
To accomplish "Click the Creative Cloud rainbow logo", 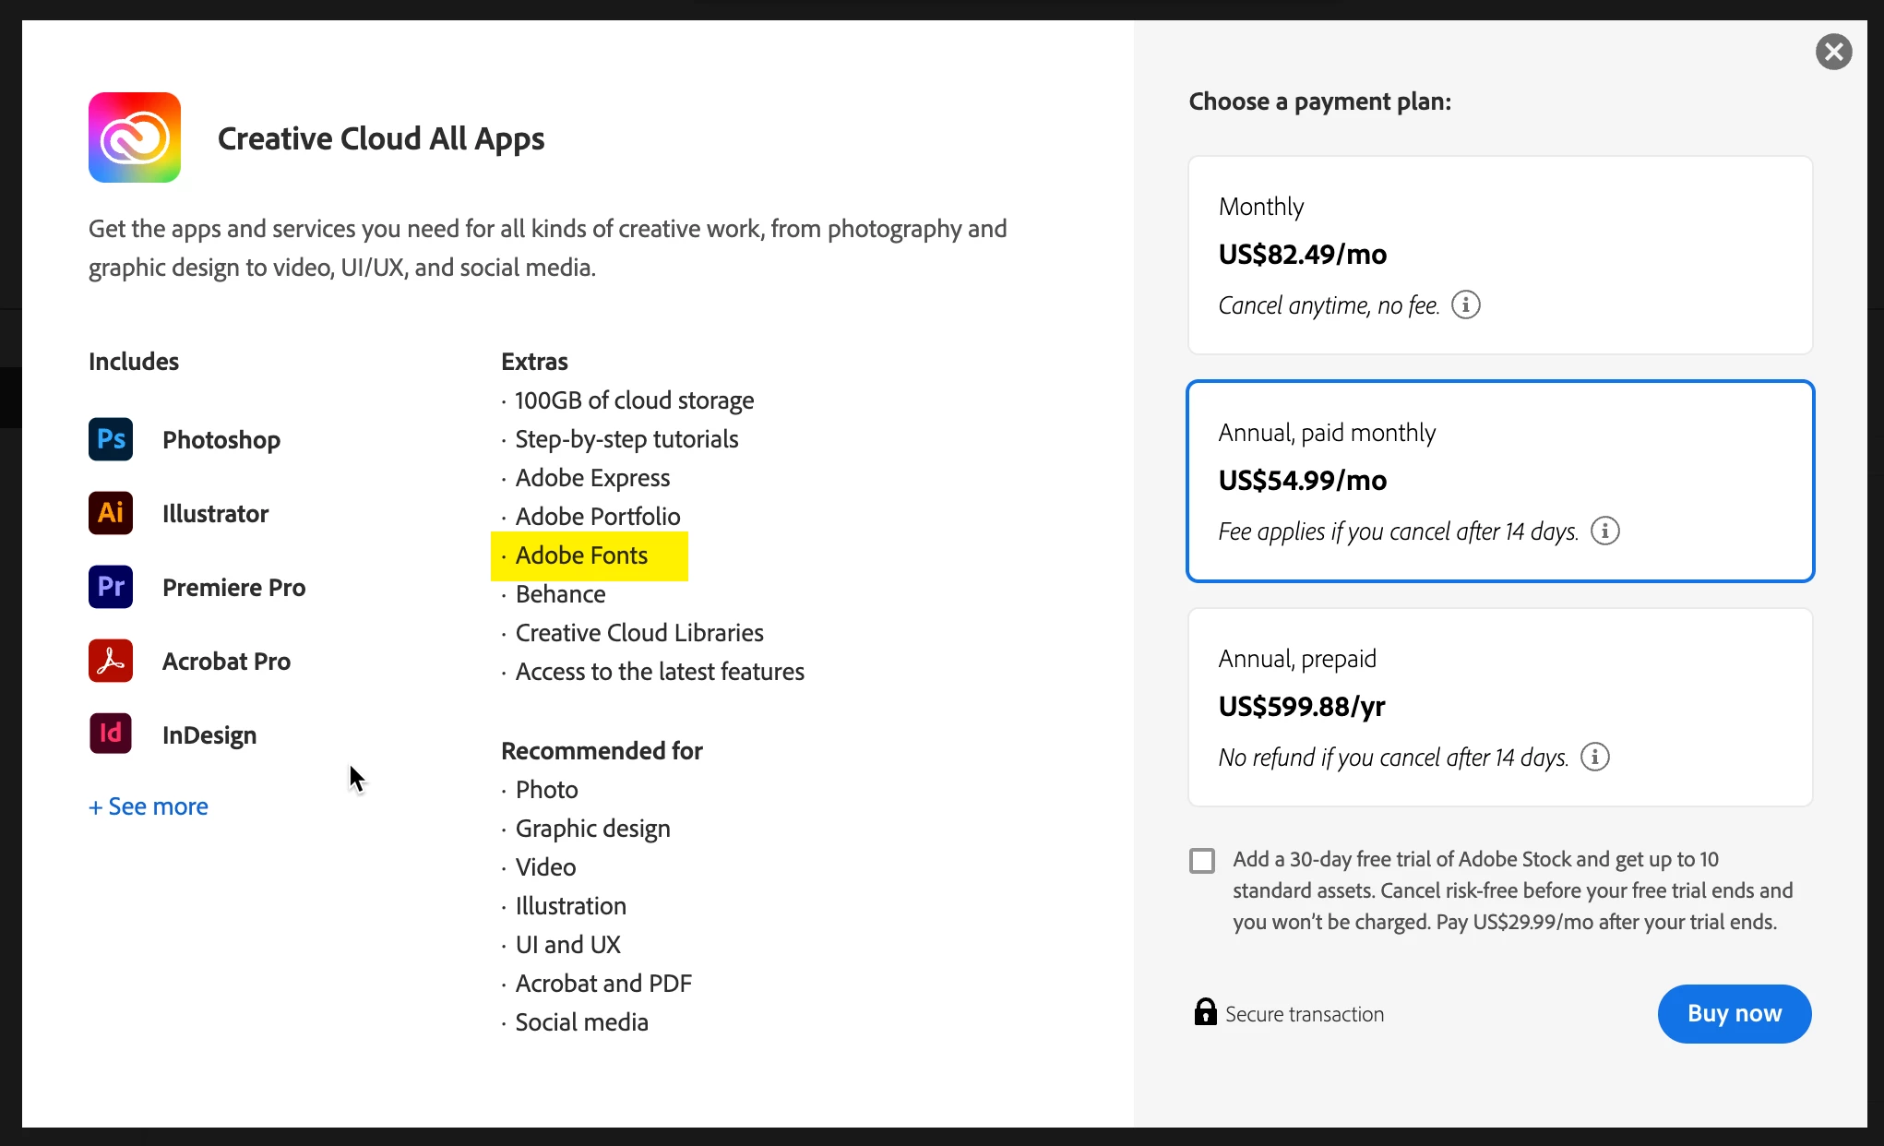I will 135,137.
